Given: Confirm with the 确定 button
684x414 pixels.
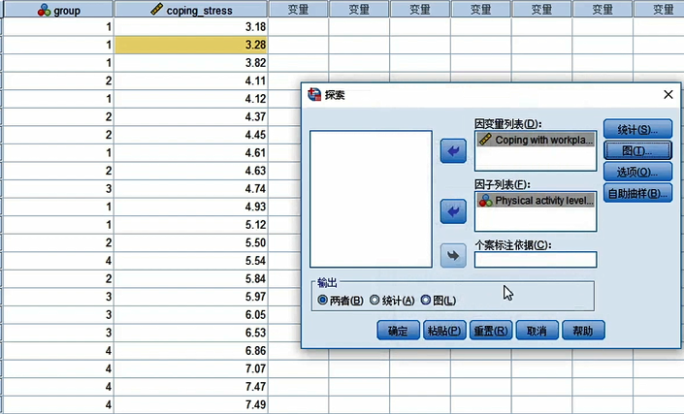Looking at the screenshot, I should (x=399, y=331).
